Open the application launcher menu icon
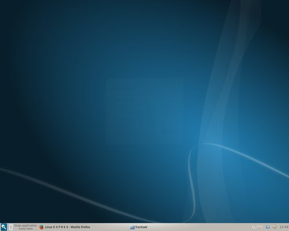The image size is (289, 231). [x=4, y=227]
